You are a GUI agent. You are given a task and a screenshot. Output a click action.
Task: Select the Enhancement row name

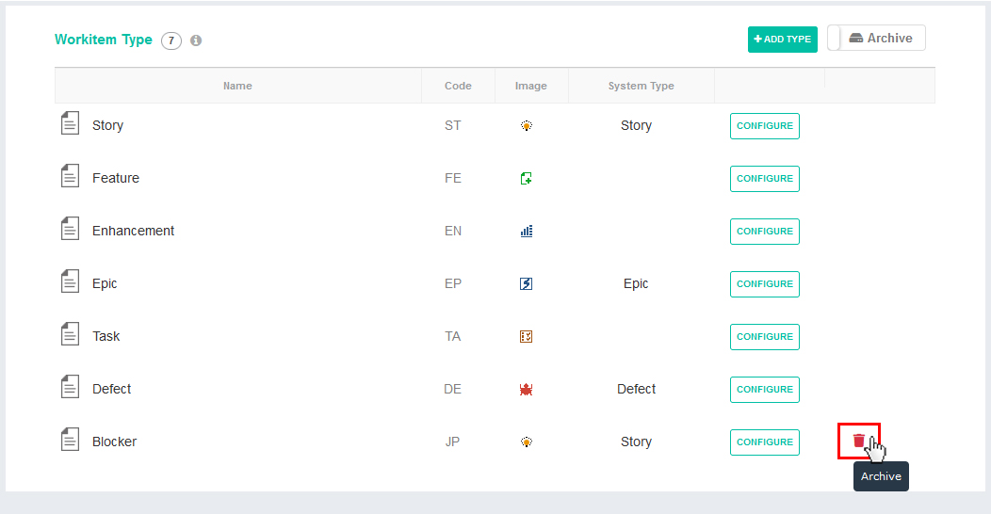tap(134, 231)
